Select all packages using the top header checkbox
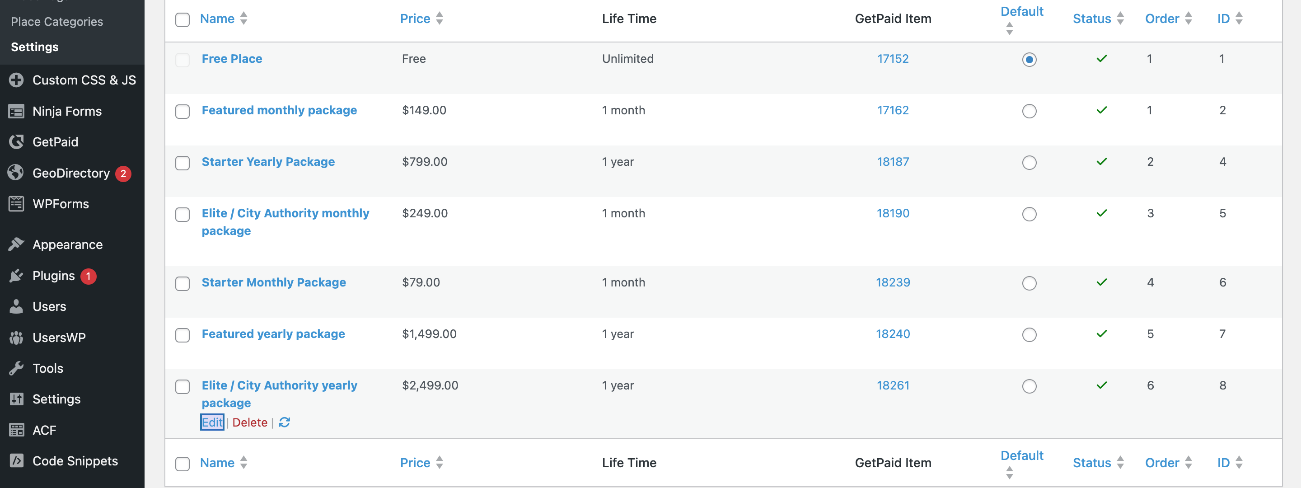The width and height of the screenshot is (1301, 488). (x=183, y=20)
